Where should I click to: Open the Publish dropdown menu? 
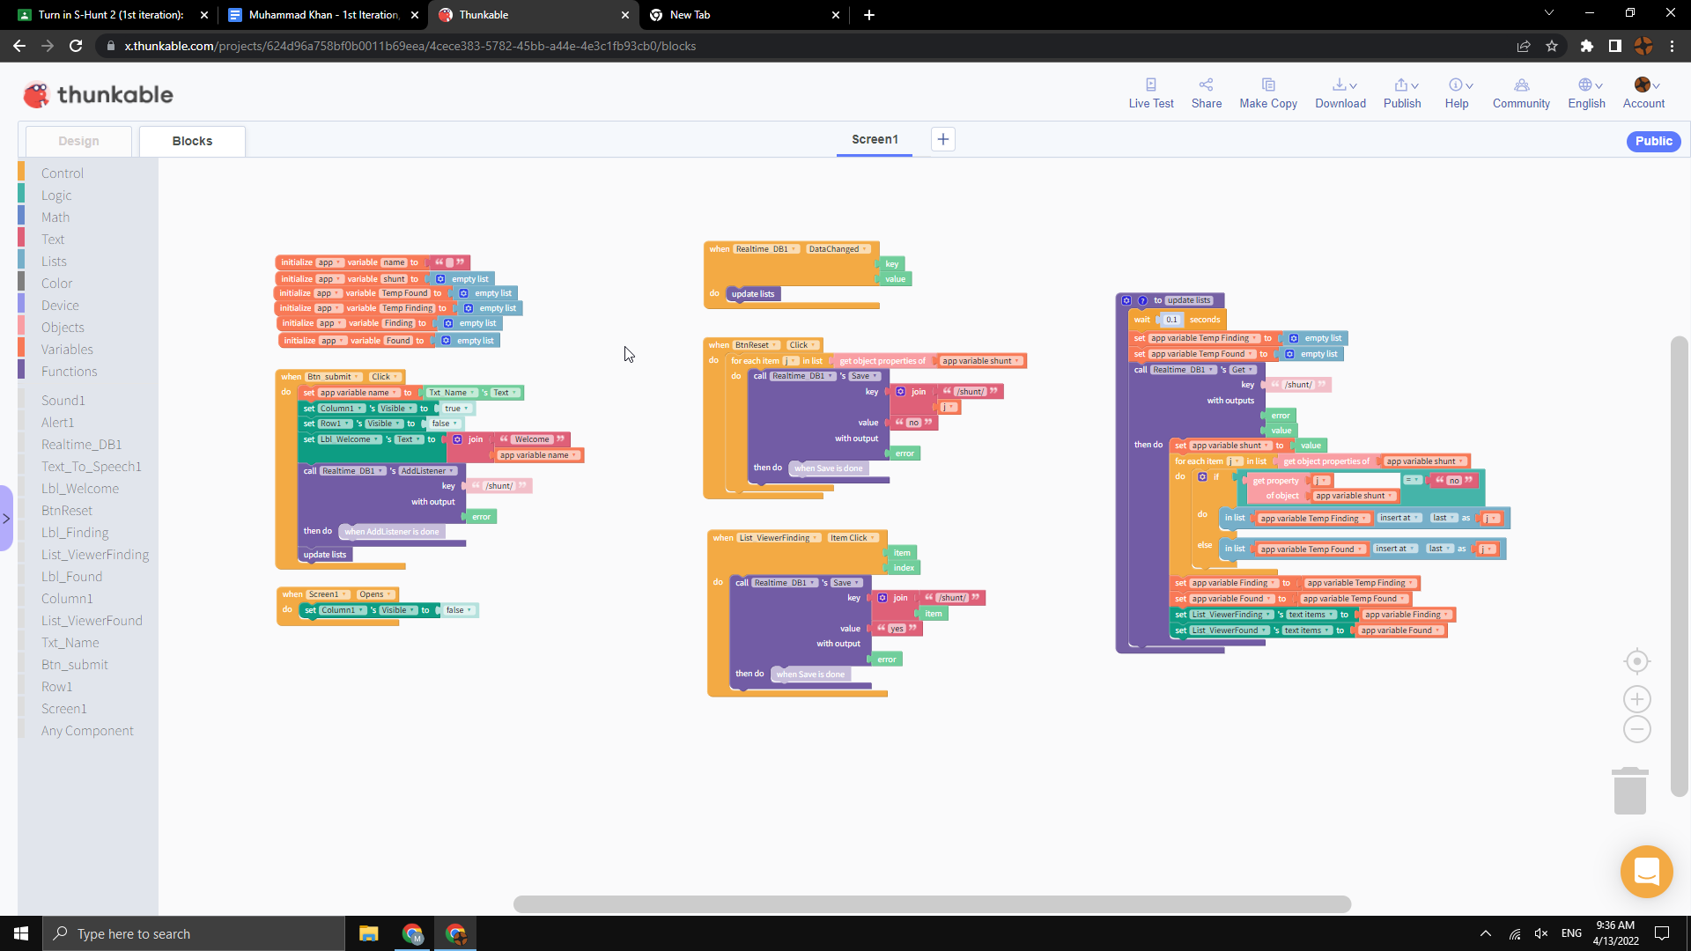[1405, 85]
